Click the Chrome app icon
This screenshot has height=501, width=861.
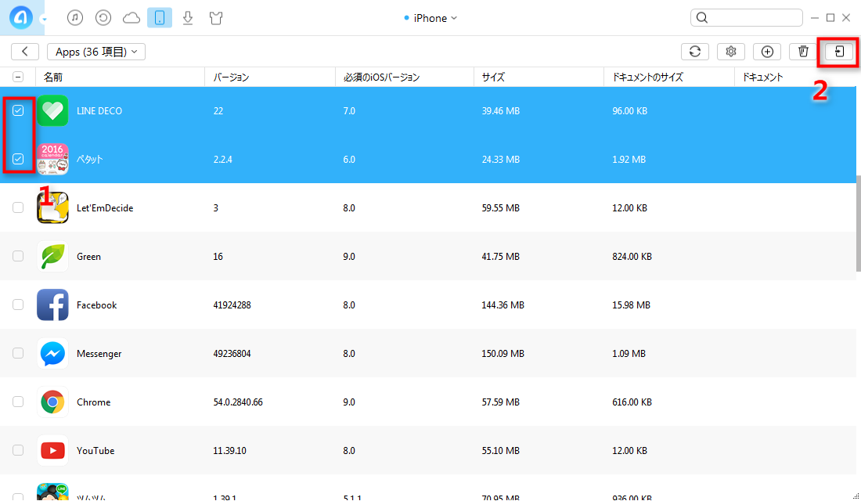point(52,402)
